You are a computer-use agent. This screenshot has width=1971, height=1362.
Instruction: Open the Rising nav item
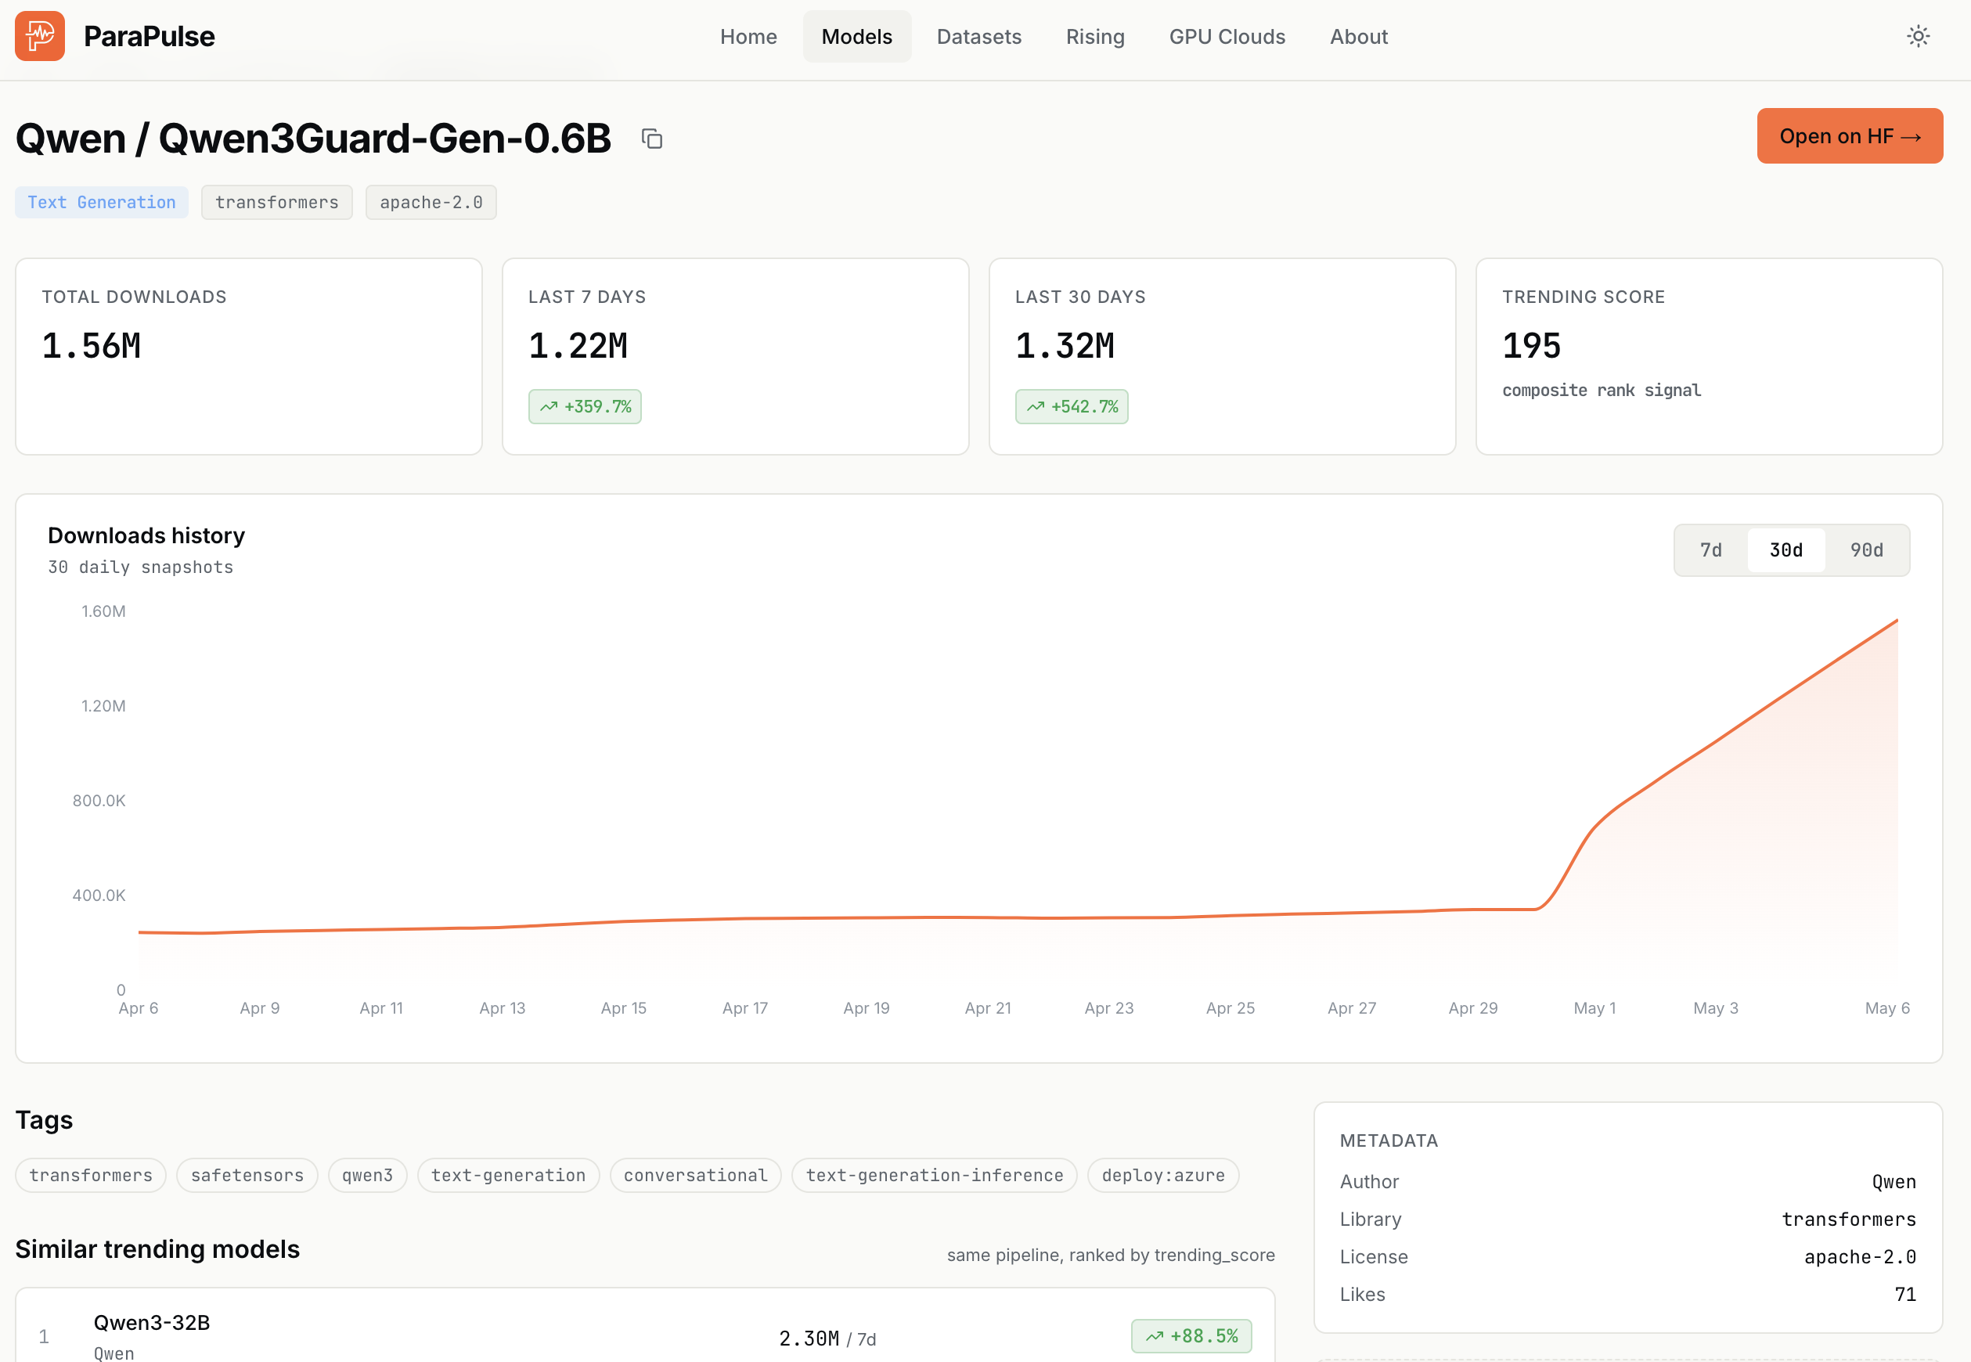[x=1095, y=37]
